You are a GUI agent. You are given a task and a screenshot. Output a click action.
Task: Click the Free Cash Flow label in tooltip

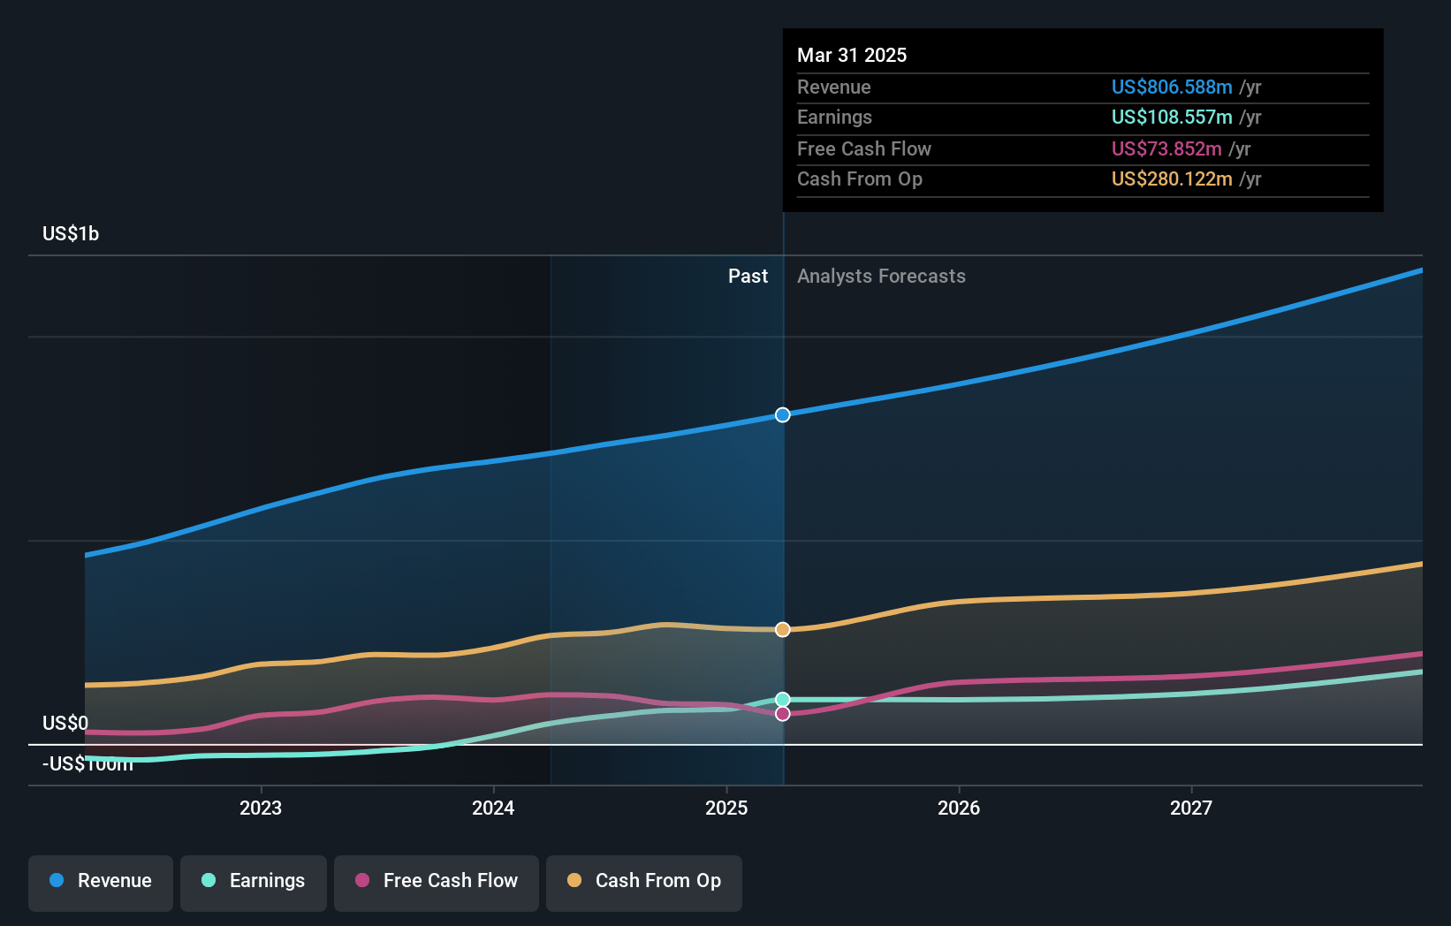tap(864, 148)
